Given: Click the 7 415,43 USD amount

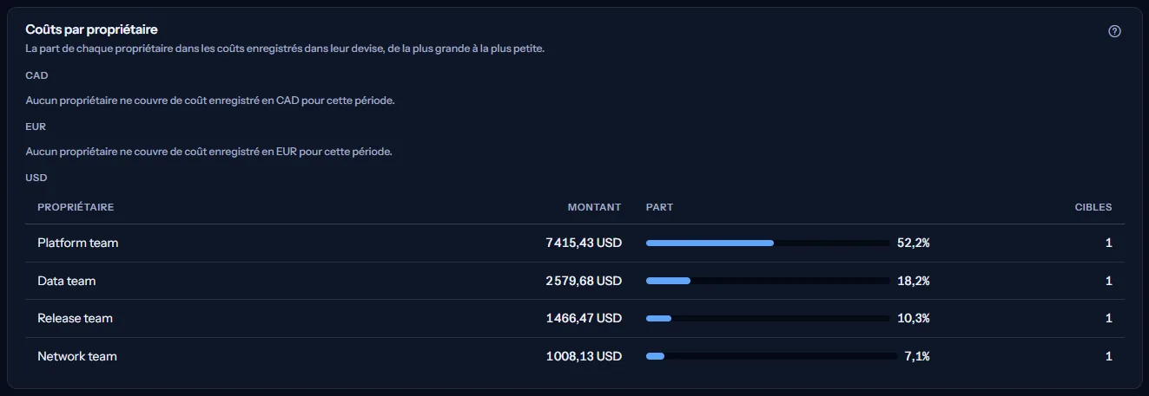Looking at the screenshot, I should 584,243.
